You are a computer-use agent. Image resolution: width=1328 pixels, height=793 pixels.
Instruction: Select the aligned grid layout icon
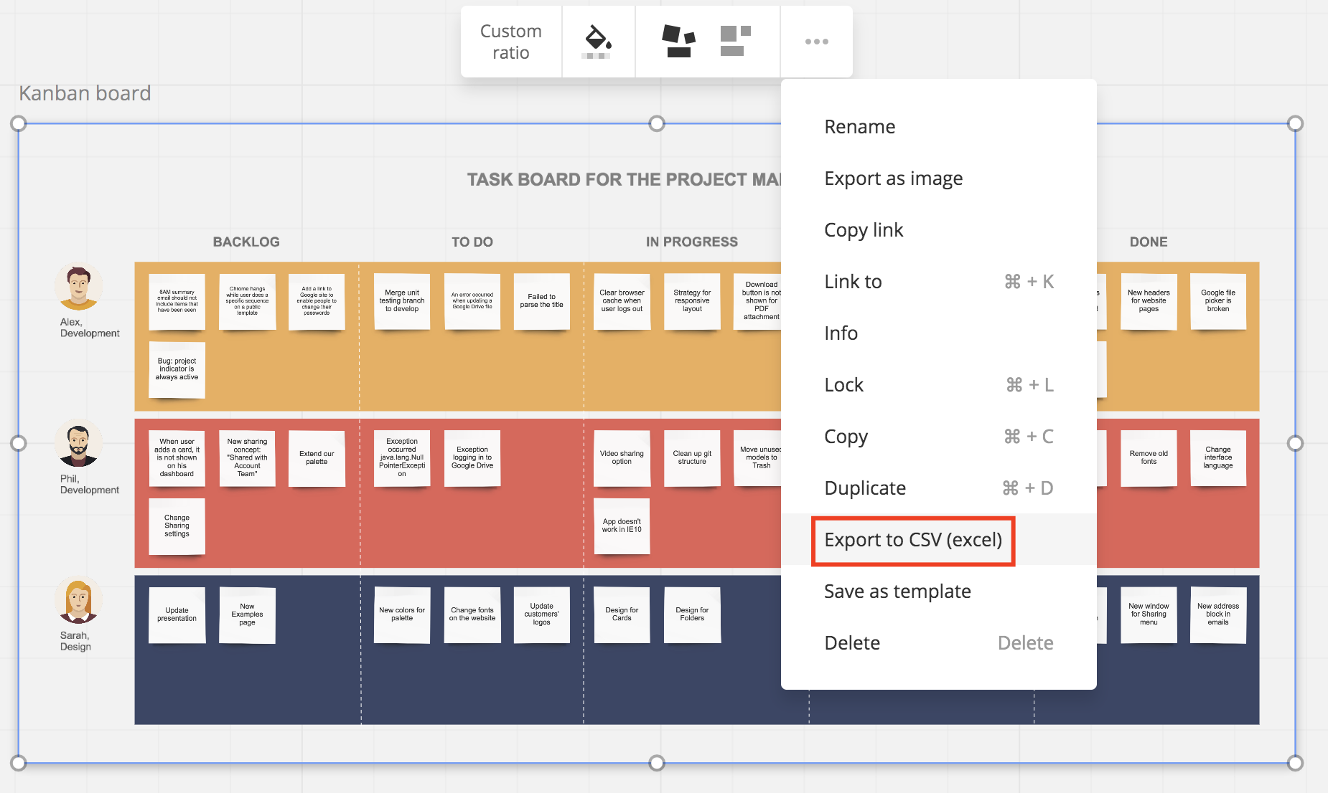pos(735,42)
